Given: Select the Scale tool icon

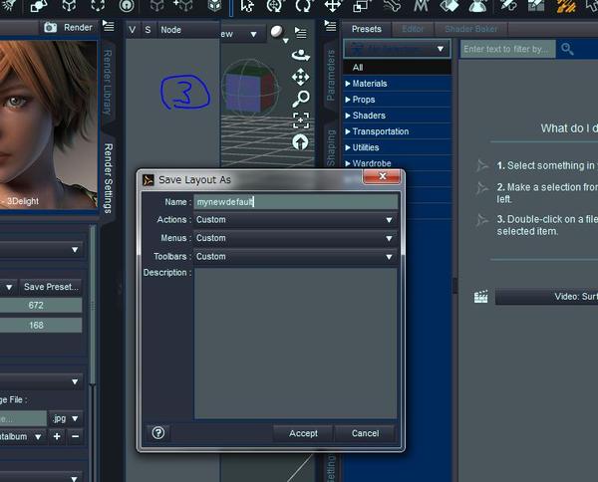Looking at the screenshot, I should tap(361, 6).
